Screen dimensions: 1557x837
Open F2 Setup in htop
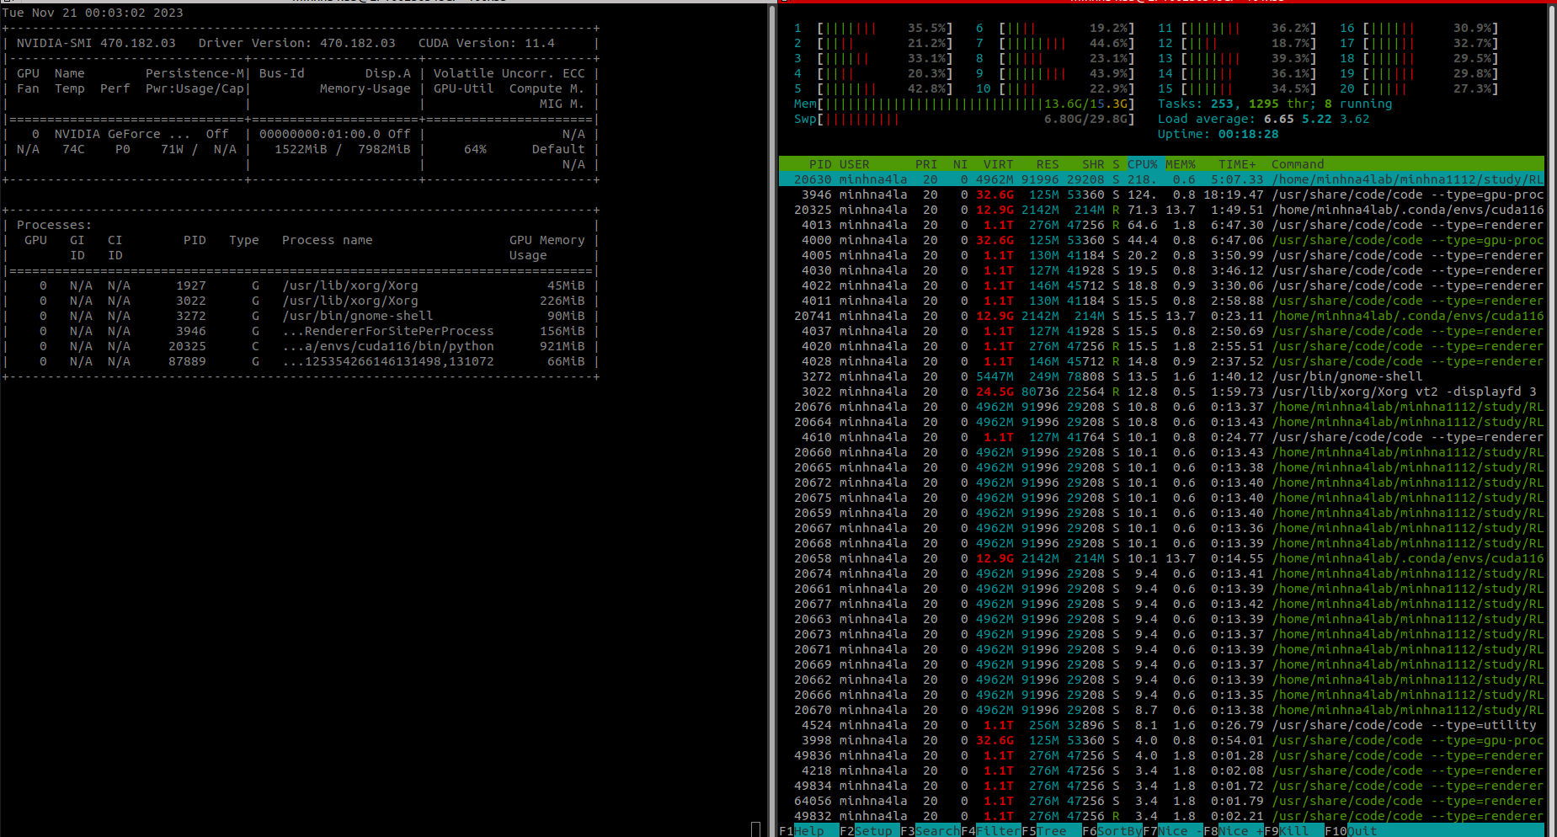point(869,830)
